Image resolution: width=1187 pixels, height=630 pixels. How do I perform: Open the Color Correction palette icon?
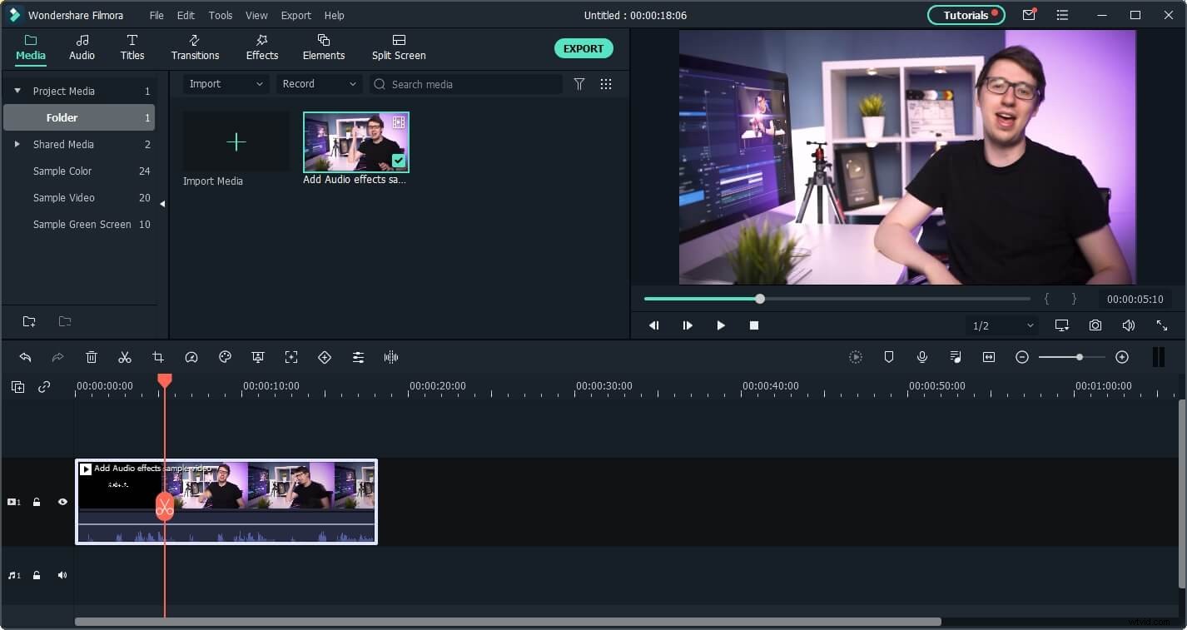click(x=225, y=357)
